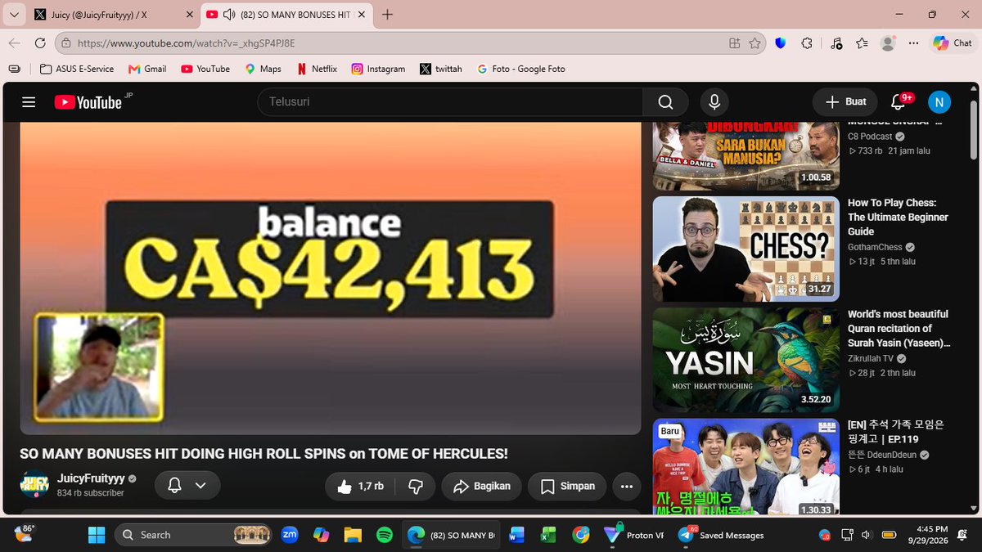Screen dimensions: 982x552
Task: Click the video player showing balance CA$42,413
Action: click(331, 278)
